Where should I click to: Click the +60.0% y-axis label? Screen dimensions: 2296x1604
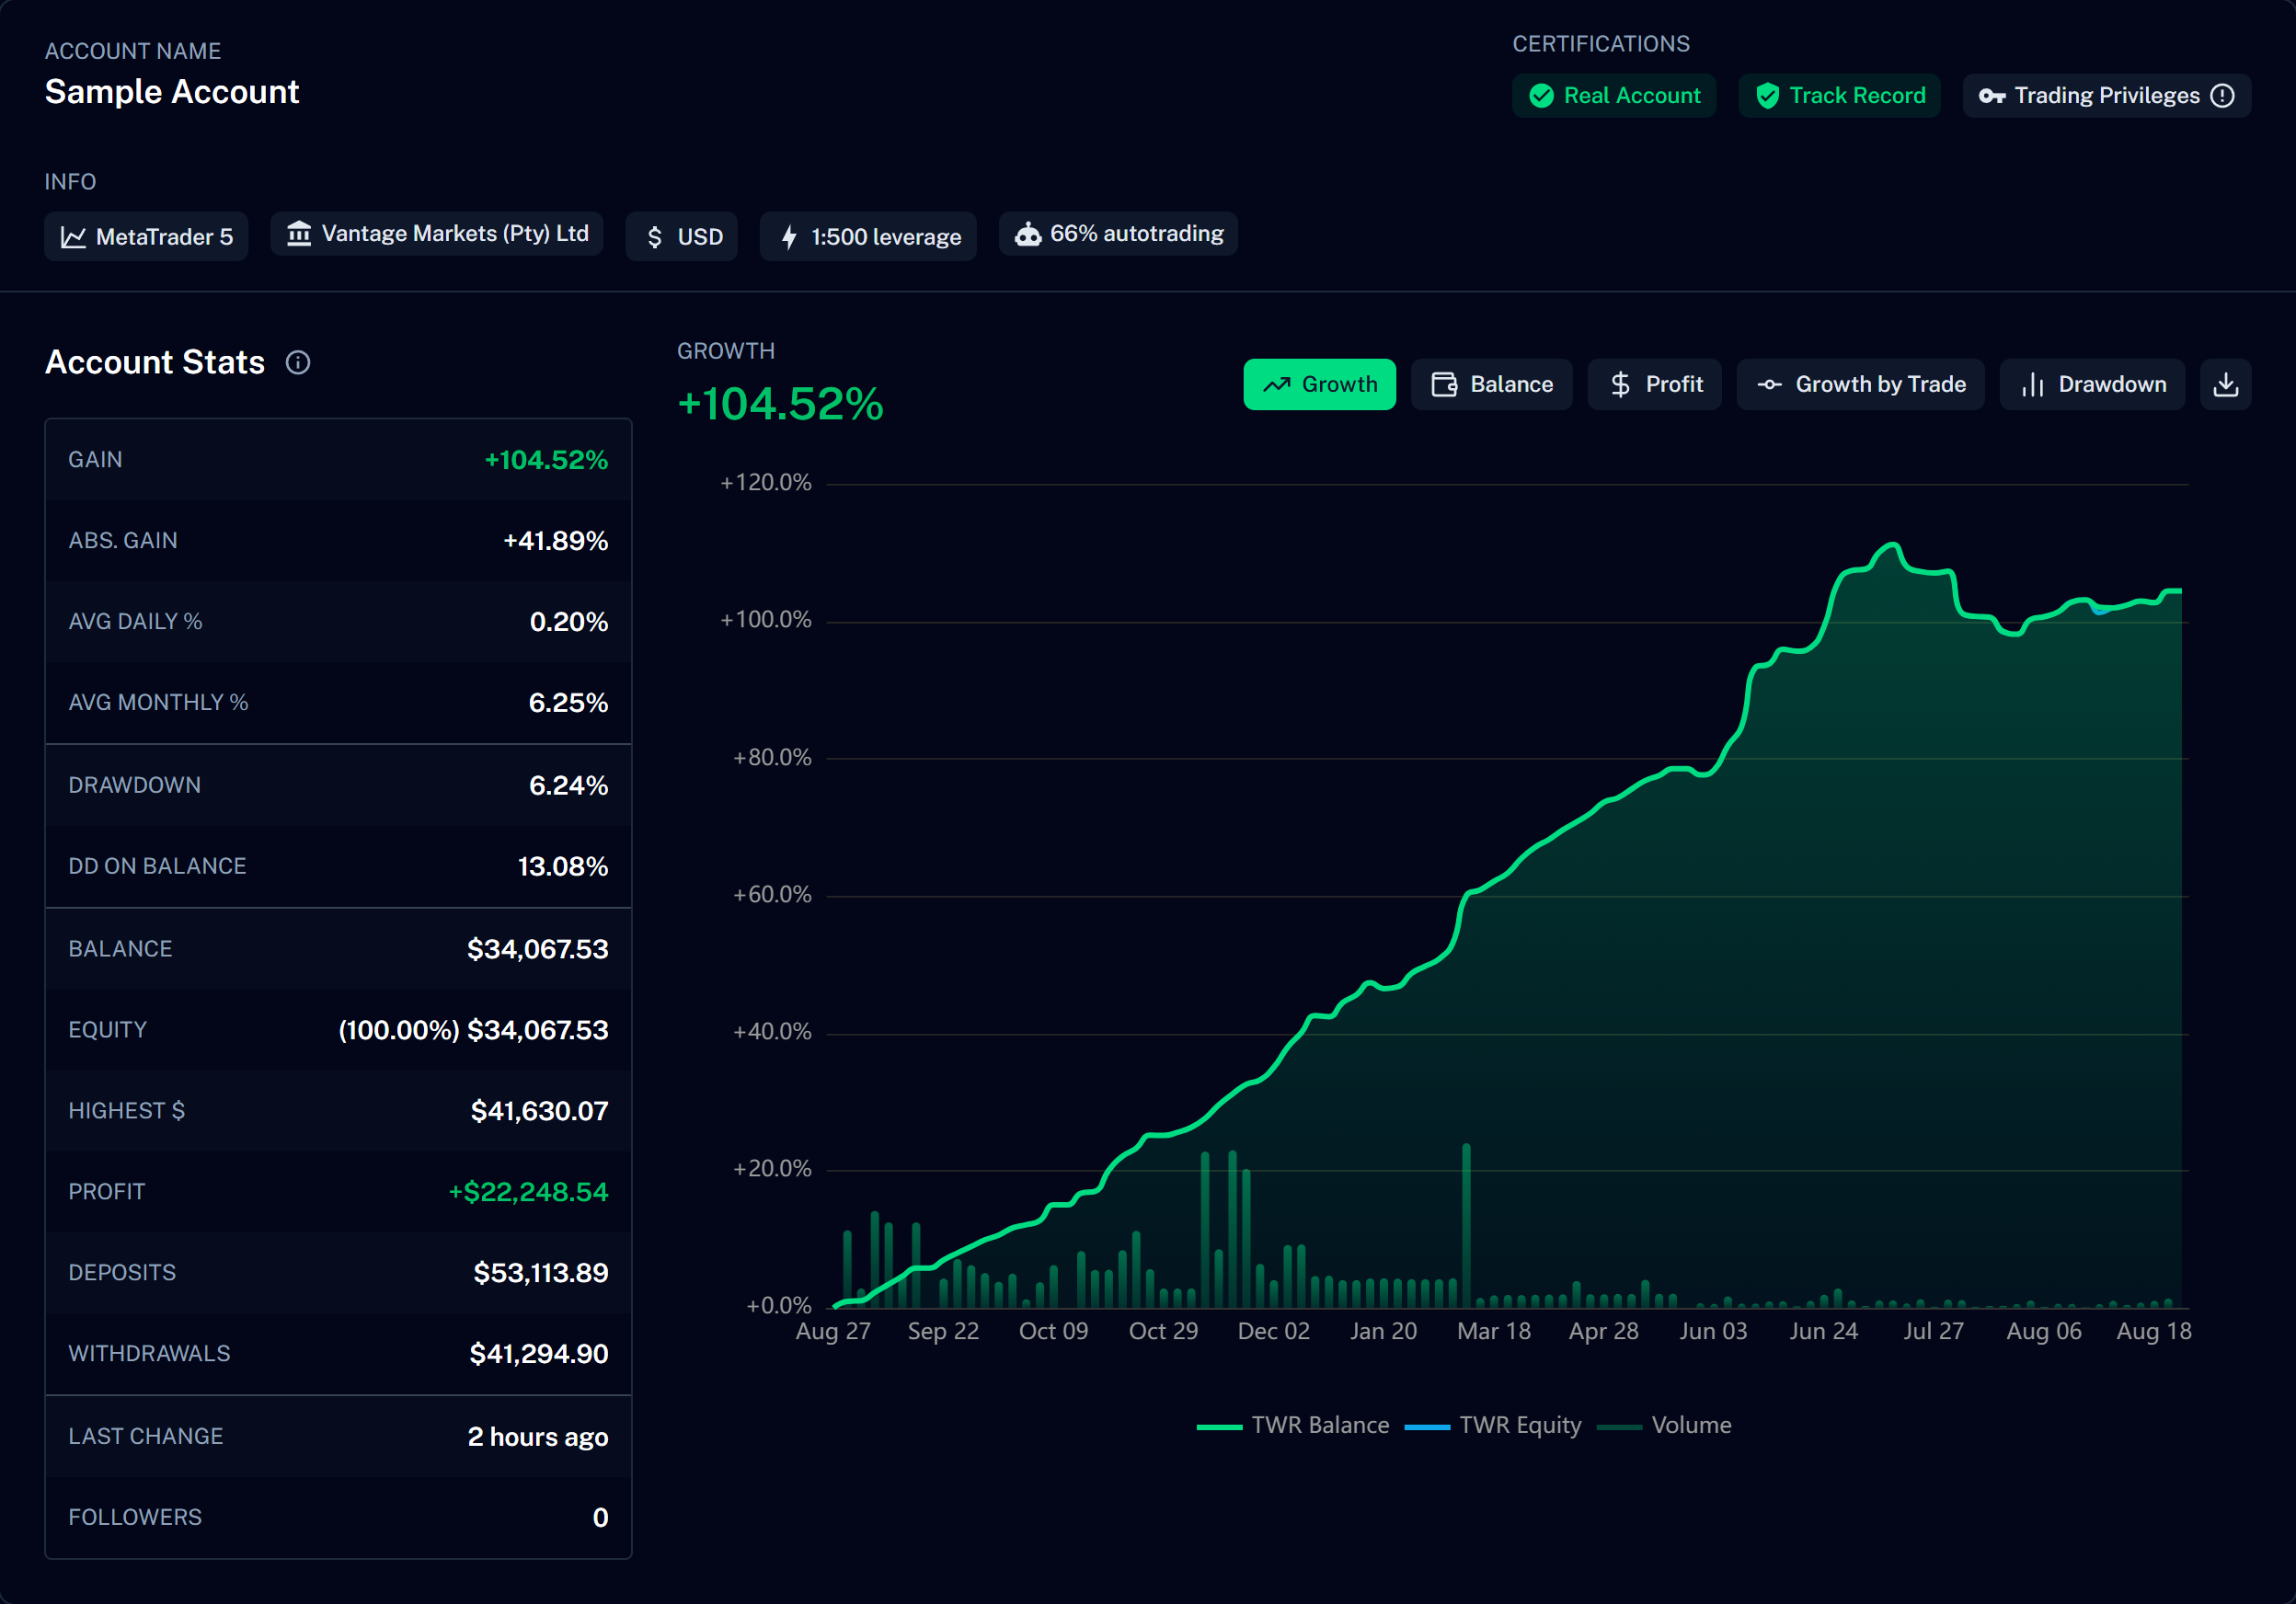[x=772, y=895]
